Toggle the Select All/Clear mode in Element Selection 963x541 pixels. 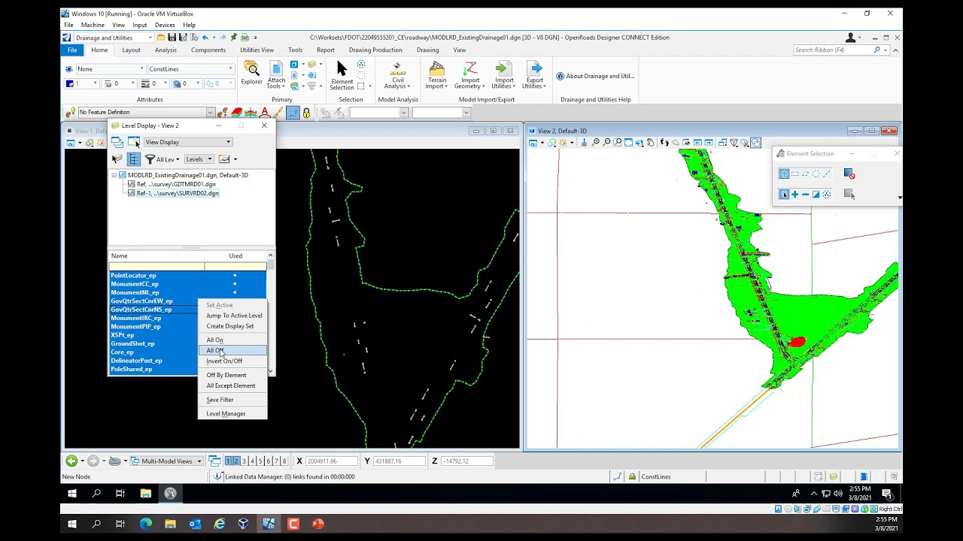(826, 195)
